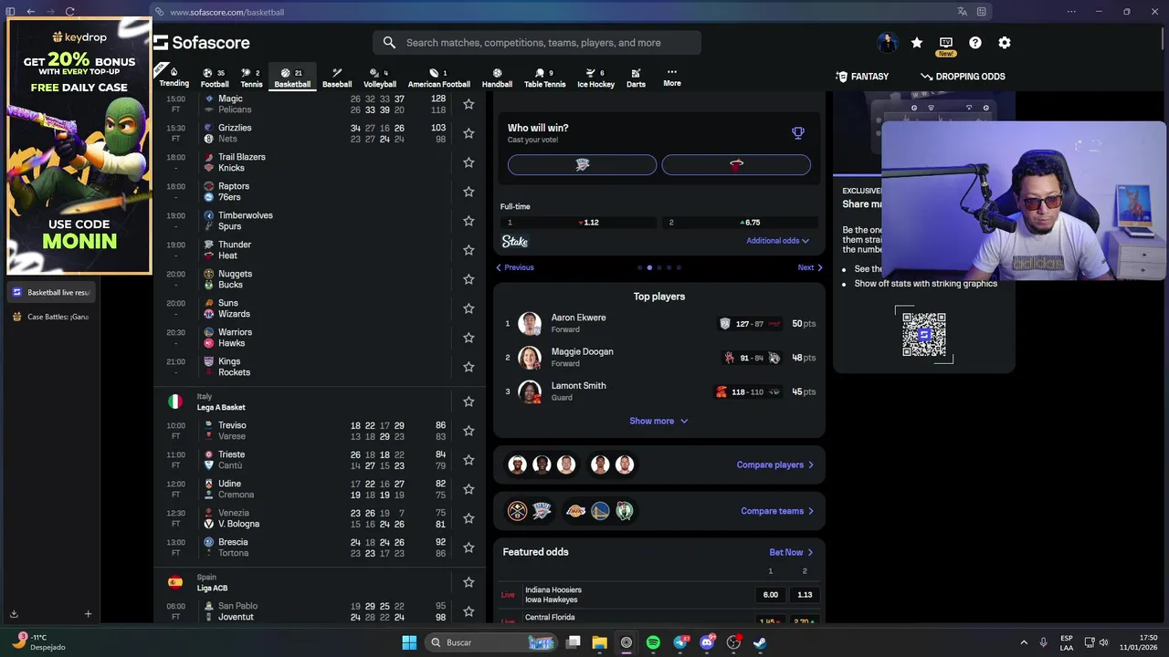Open Aaron Ekwere player row
This screenshot has width=1169, height=657.
coord(658,324)
